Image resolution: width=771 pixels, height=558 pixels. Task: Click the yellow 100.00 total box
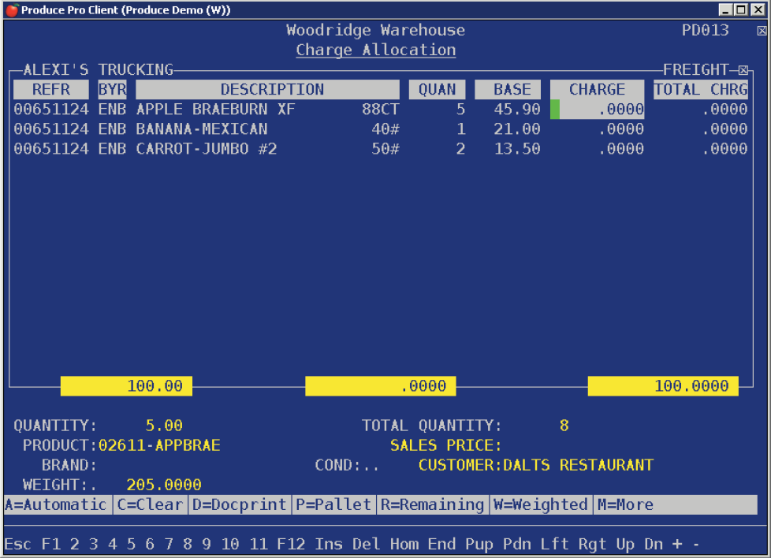click(x=126, y=386)
